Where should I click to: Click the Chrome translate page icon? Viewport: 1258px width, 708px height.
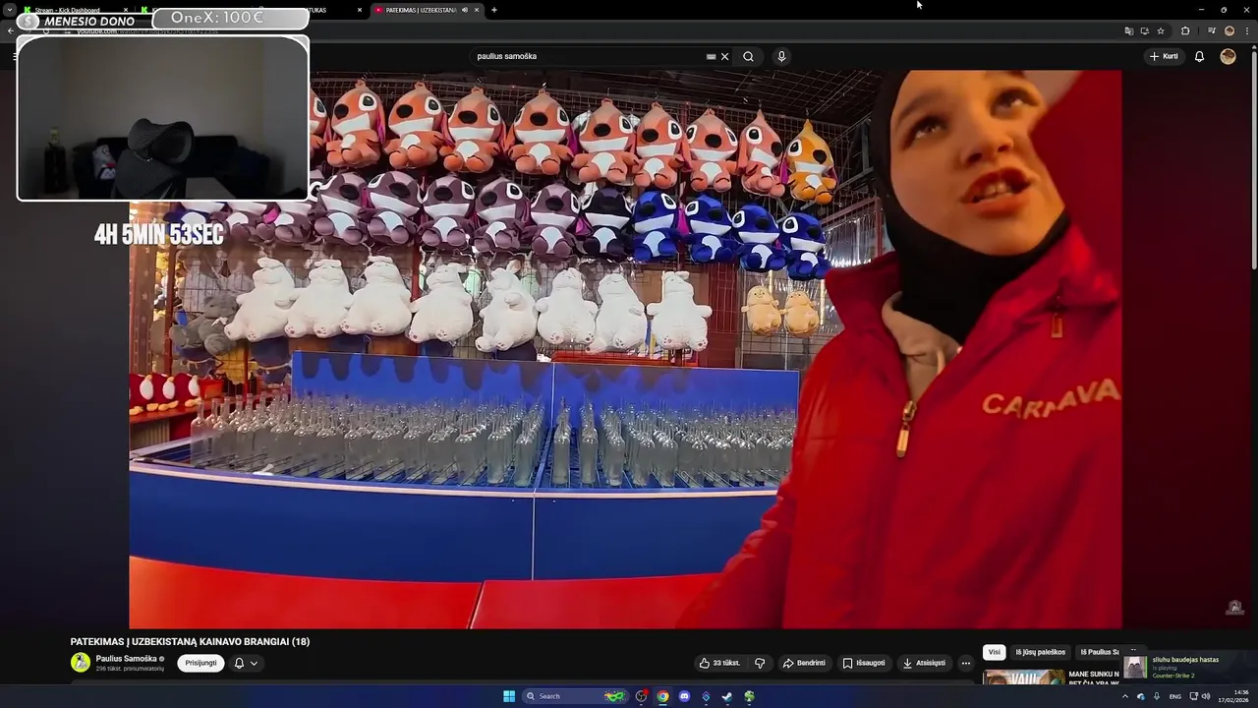tap(1128, 30)
